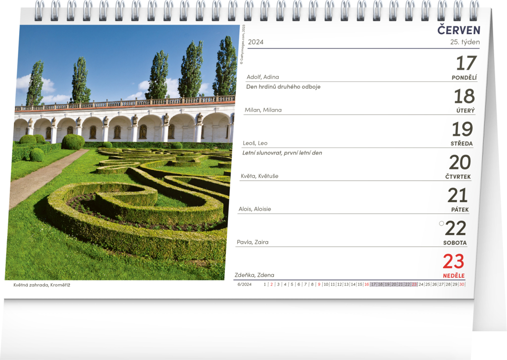507x360 pixels.
Task: Click the name day 'Zdeňka, Zdena'
Action: coord(254,275)
